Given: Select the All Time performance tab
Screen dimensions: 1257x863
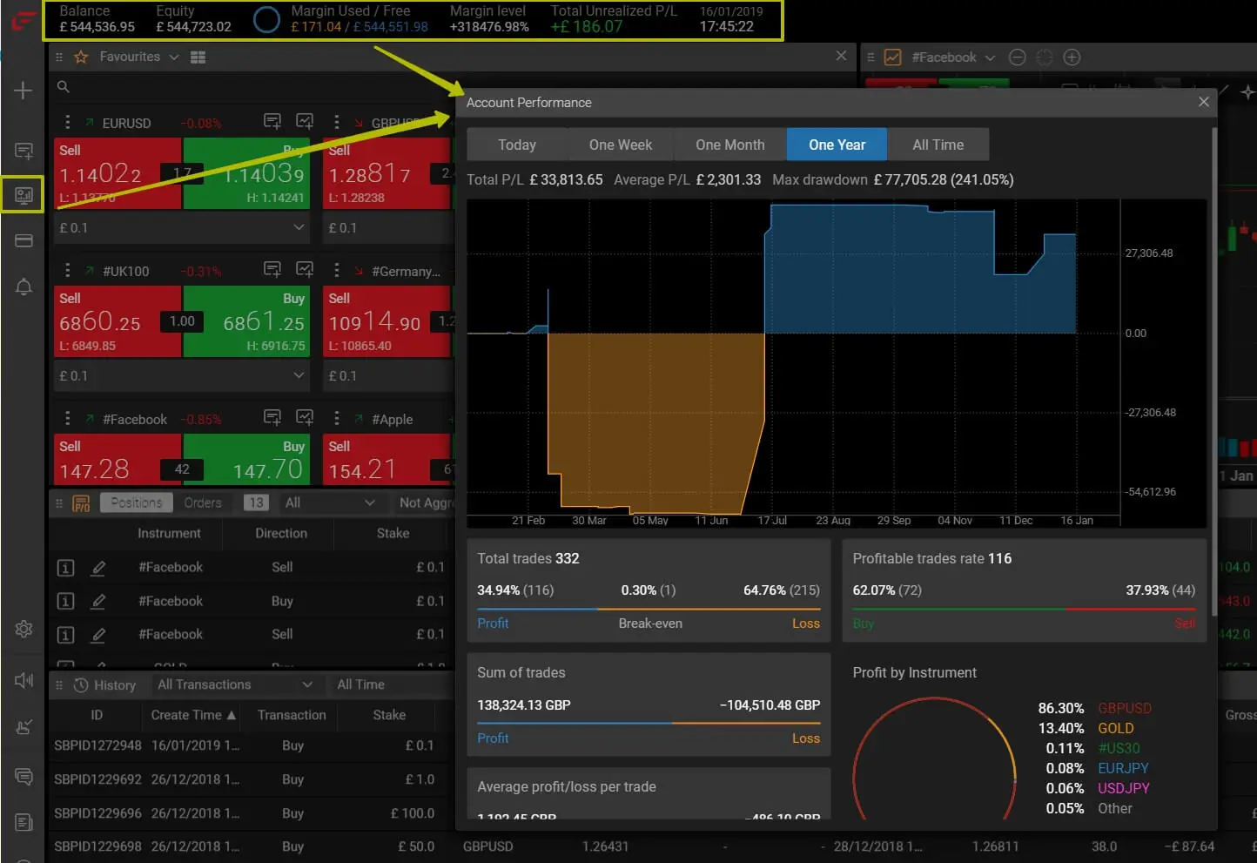Looking at the screenshot, I should tap(938, 145).
